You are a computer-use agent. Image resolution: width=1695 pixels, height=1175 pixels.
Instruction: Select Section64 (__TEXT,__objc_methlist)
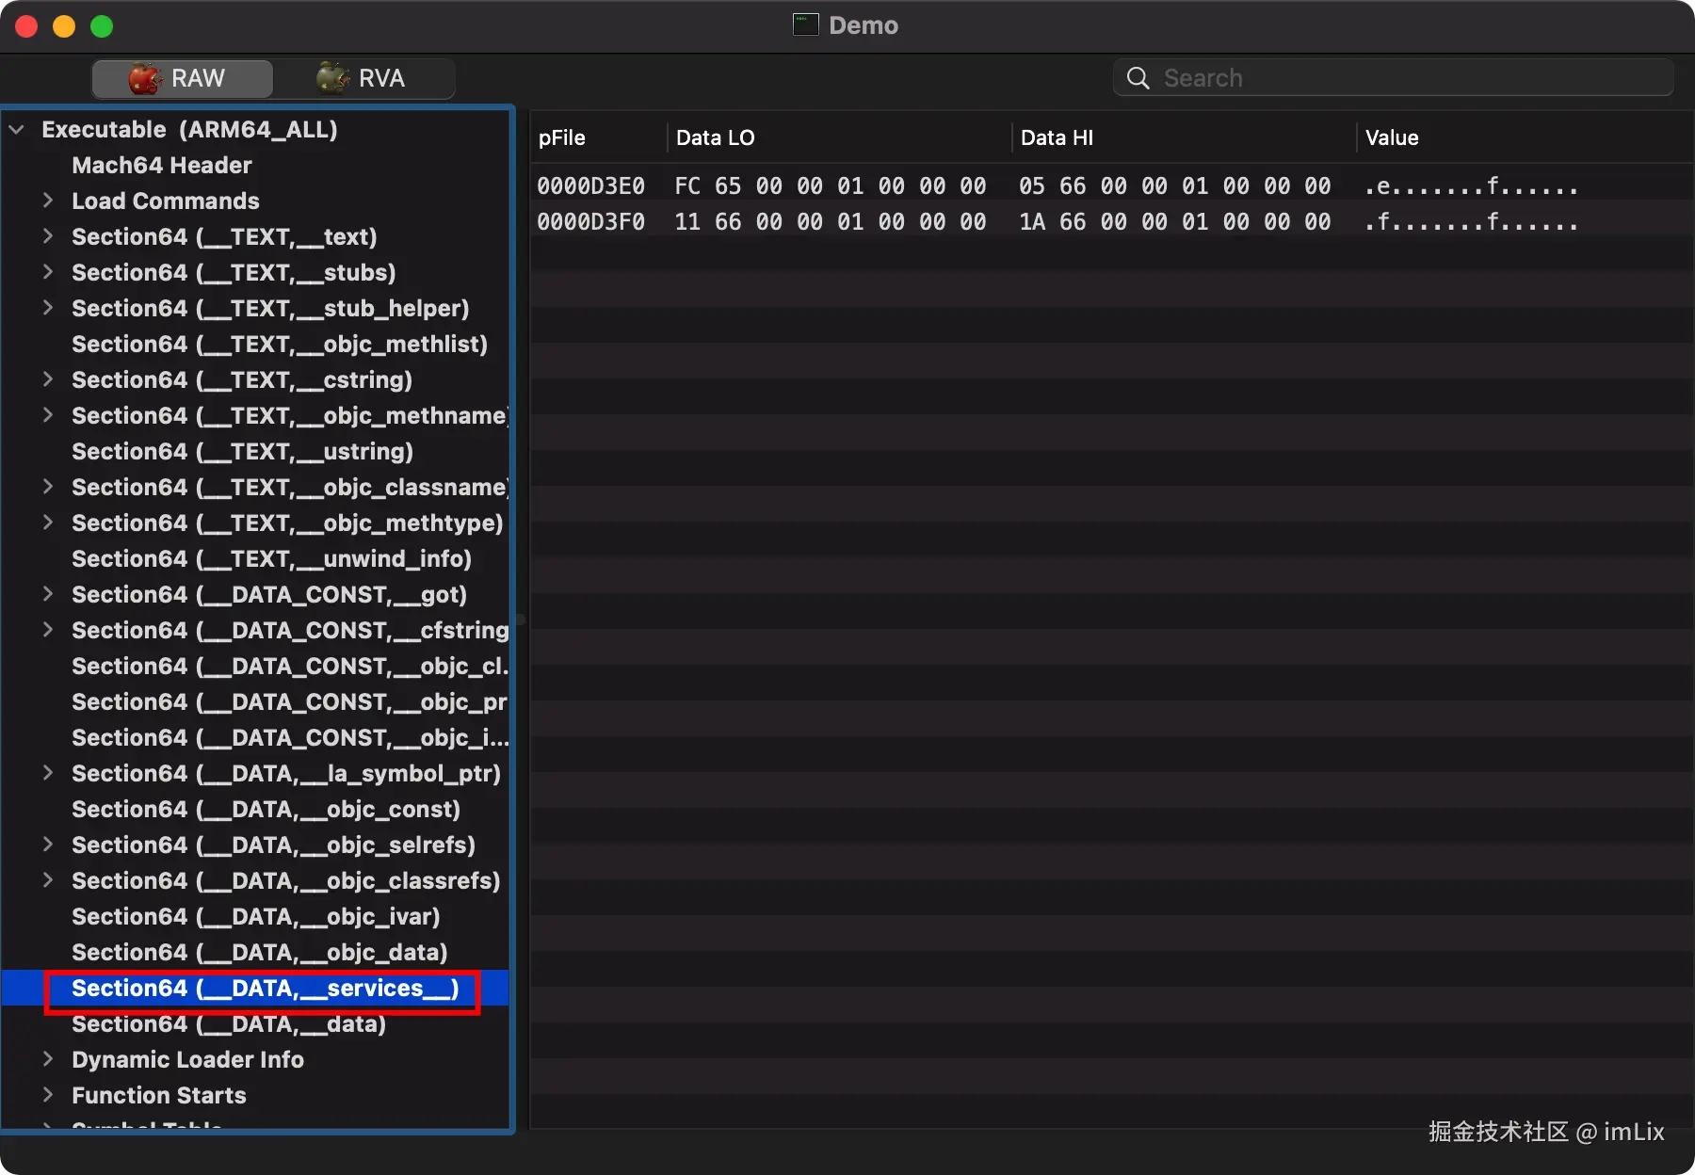pos(280,345)
